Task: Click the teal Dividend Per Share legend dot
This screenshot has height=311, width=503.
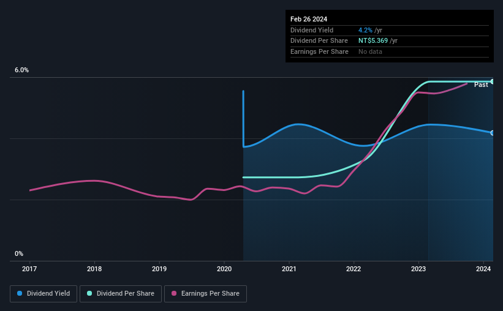Action: tap(89, 294)
